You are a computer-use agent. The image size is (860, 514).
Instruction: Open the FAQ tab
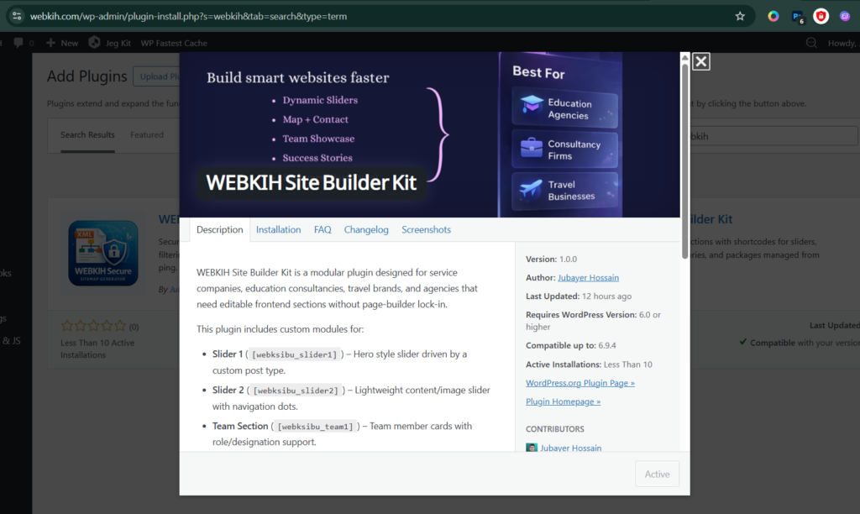(x=322, y=229)
